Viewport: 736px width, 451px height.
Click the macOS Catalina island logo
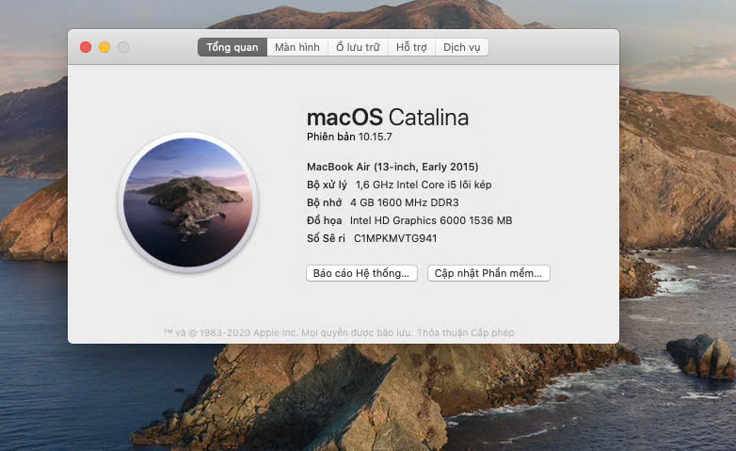187,201
